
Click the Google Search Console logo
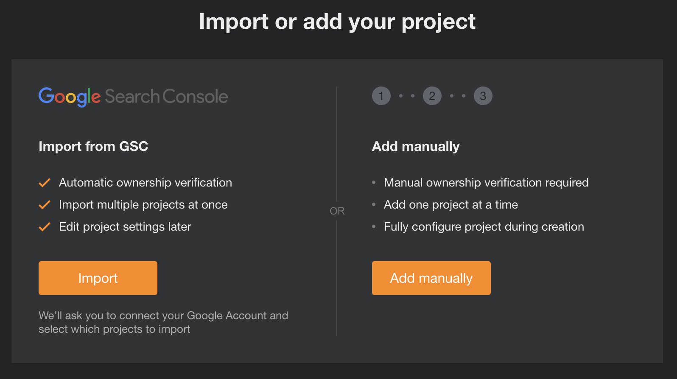(x=133, y=97)
